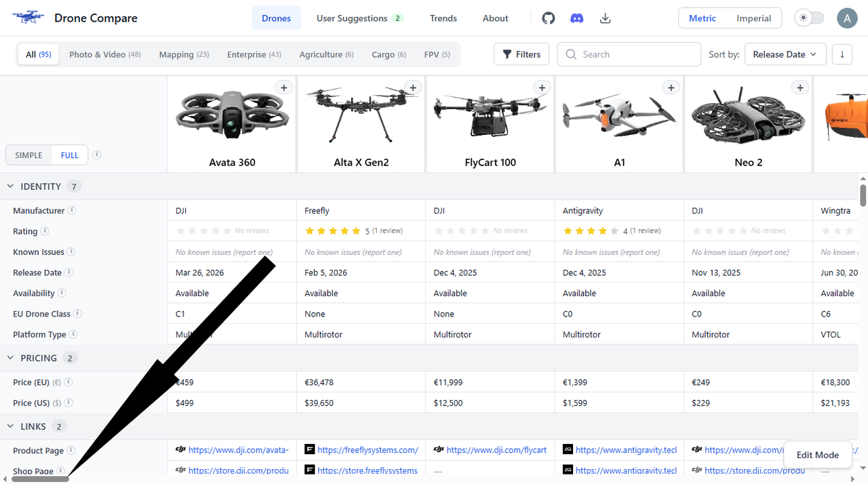Show info for EU Drone Class row
The height and width of the screenshot is (484, 868).
click(x=77, y=314)
